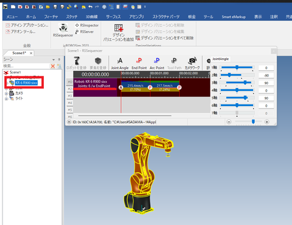Select the カメラ tree item
The height and width of the screenshot is (225, 292).
click(19, 93)
